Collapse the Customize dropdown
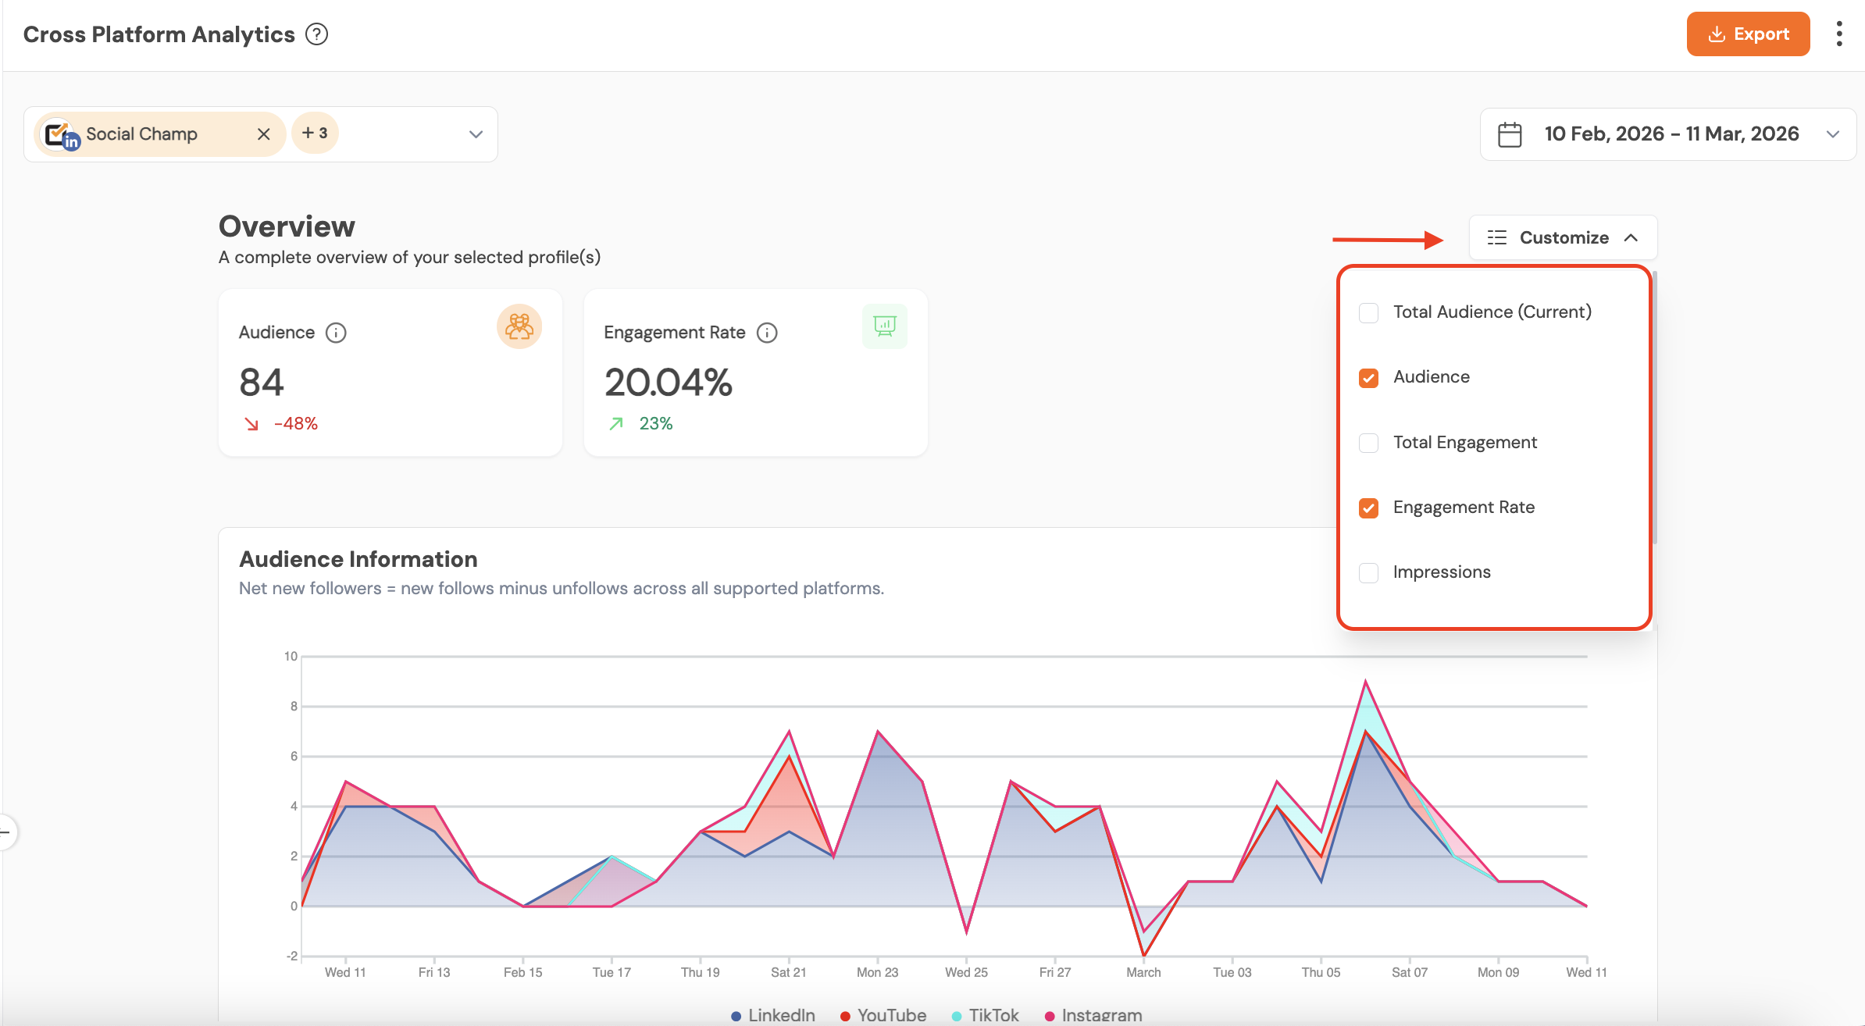1865x1026 pixels. click(1563, 237)
